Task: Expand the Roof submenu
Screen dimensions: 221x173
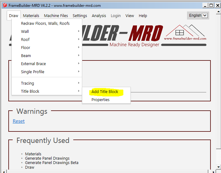Action: (x=47, y=39)
